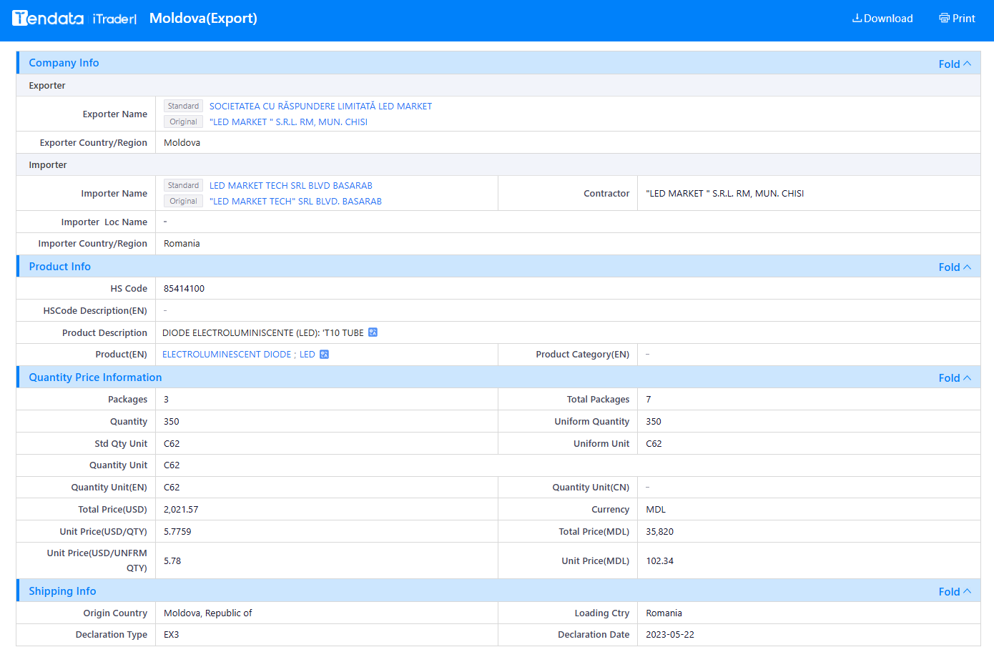Screen dimensions: 994x652
Task: Open SOCIETATEA CU RĂSPUNDERE LIMITATĂ LED MARKET link
Action: pos(320,106)
